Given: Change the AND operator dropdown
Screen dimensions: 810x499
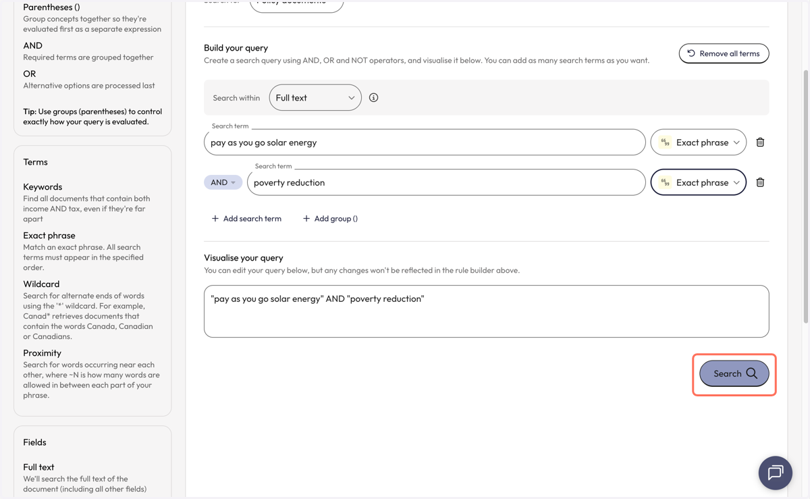Looking at the screenshot, I should point(223,182).
